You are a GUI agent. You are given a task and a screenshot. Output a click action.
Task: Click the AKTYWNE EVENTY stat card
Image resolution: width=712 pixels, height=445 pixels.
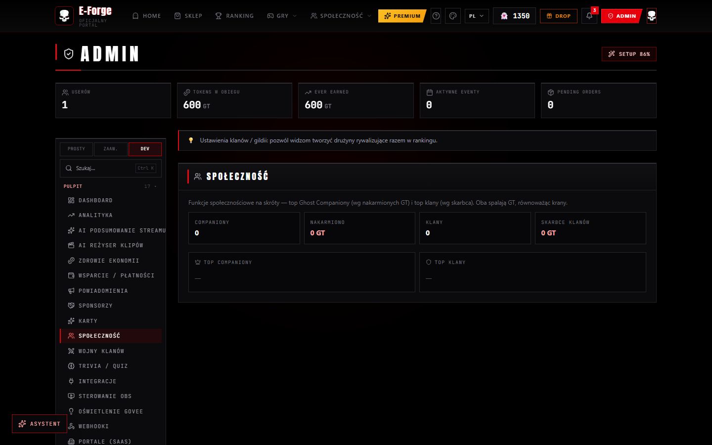coord(477,100)
